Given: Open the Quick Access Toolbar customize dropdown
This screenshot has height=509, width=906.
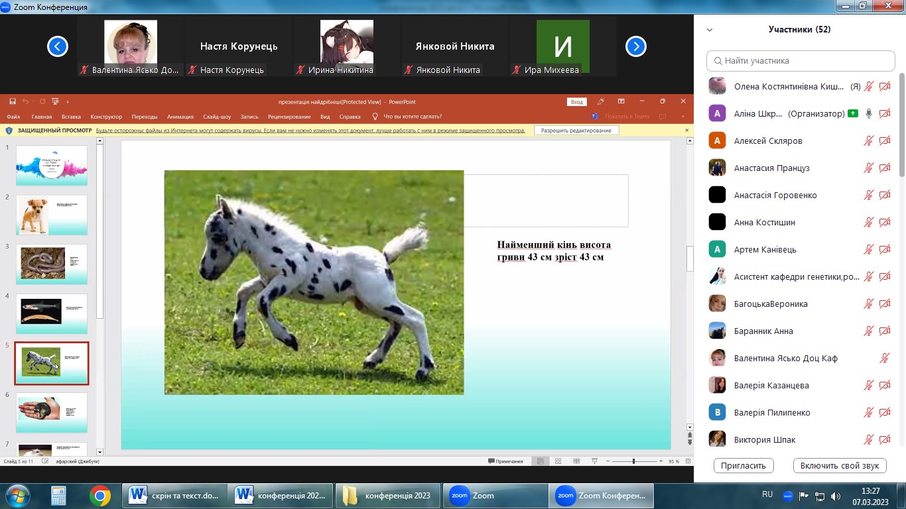Looking at the screenshot, I should [x=67, y=101].
